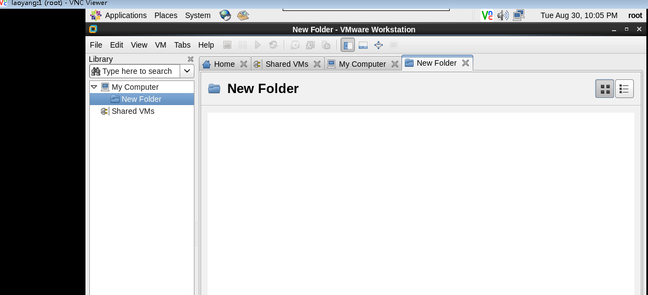Select My Computer in the library tree
The height and width of the screenshot is (295, 648).
pos(135,87)
